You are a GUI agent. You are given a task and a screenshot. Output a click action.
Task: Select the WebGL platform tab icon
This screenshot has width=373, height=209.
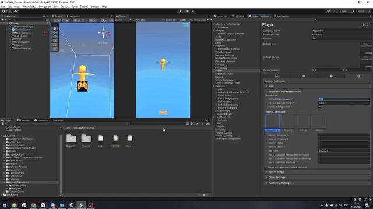pyautogui.click(x=358, y=76)
